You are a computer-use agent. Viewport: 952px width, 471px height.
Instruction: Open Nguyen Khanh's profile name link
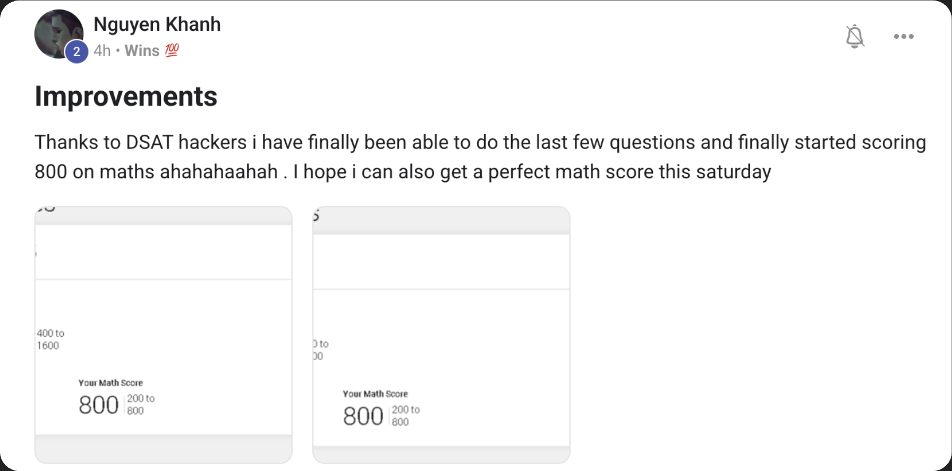157,24
